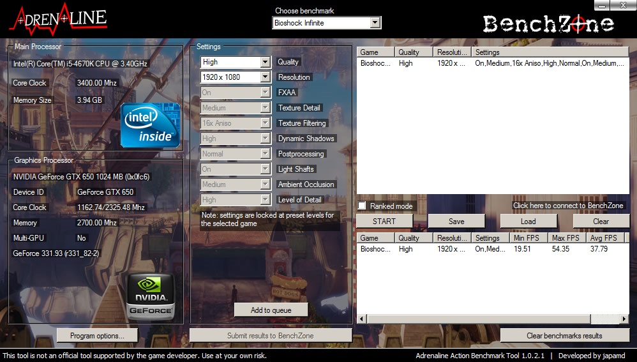Click here to connect to BenchZone link
Image resolution: width=637 pixels, height=362 pixels.
[568, 206]
